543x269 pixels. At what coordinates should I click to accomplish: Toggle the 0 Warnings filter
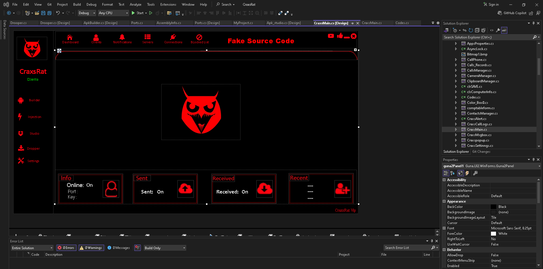click(91, 248)
